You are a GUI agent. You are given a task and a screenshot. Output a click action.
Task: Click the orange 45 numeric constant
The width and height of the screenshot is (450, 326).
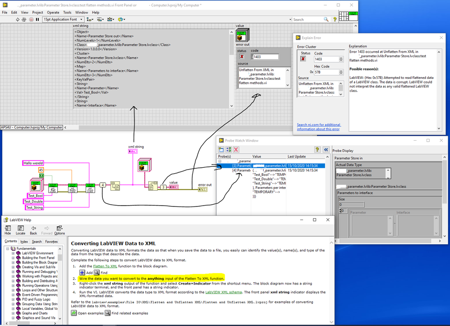pos(41,170)
